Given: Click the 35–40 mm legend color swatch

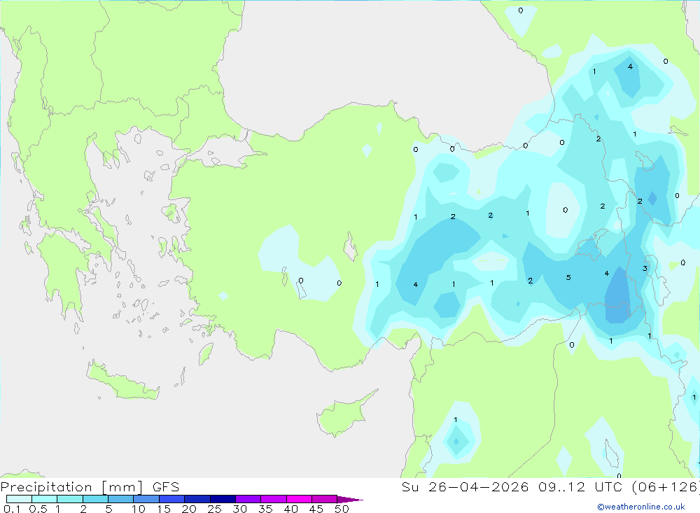Looking at the screenshot, I should click(x=274, y=499).
